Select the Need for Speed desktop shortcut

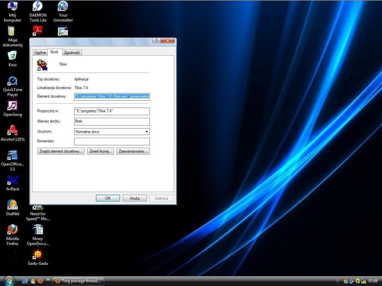tap(38, 213)
